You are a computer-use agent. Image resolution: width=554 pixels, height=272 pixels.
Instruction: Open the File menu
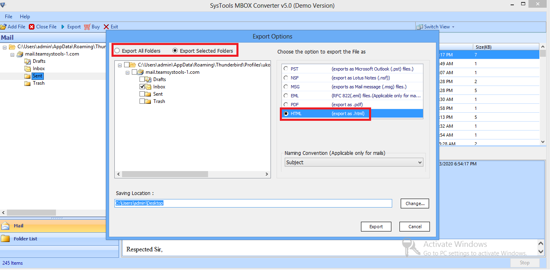[9, 17]
